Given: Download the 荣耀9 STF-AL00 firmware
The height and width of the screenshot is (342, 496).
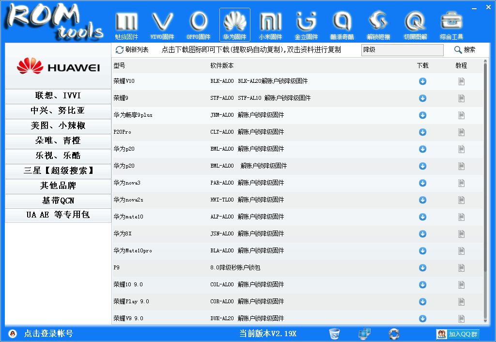Looking at the screenshot, I should (422, 98).
